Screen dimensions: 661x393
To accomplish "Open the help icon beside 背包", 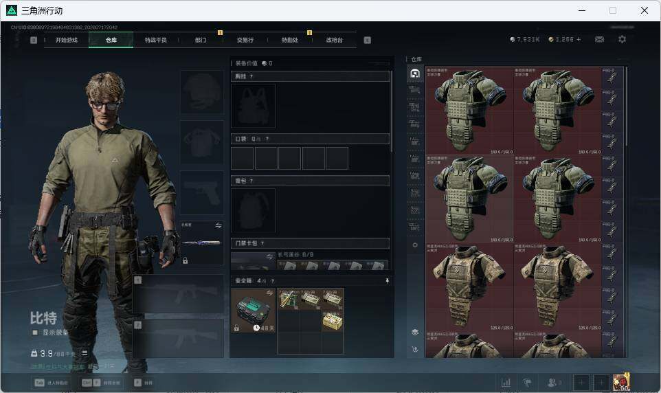I will (251, 181).
